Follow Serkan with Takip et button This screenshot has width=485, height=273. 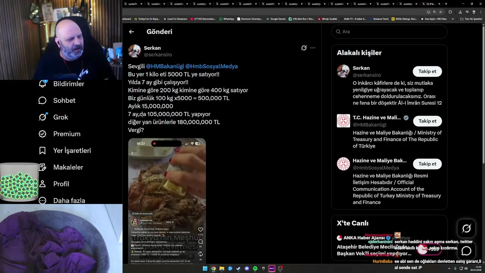click(427, 71)
